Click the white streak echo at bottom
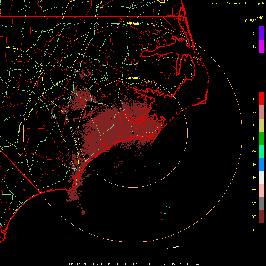 176,247
